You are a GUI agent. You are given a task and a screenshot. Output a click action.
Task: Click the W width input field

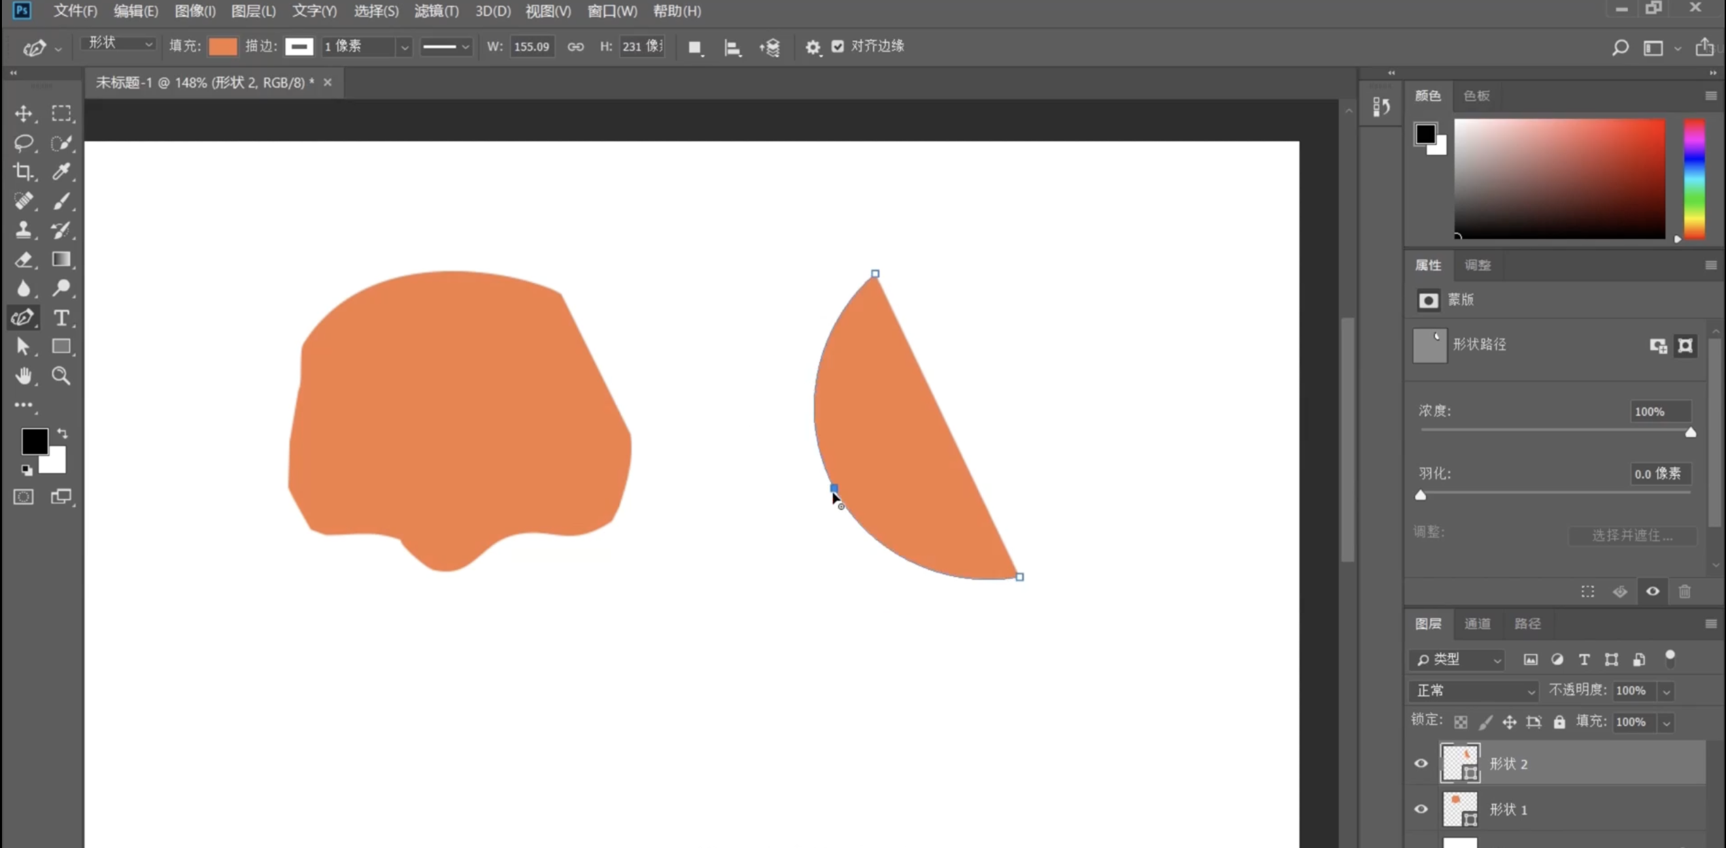coord(532,46)
